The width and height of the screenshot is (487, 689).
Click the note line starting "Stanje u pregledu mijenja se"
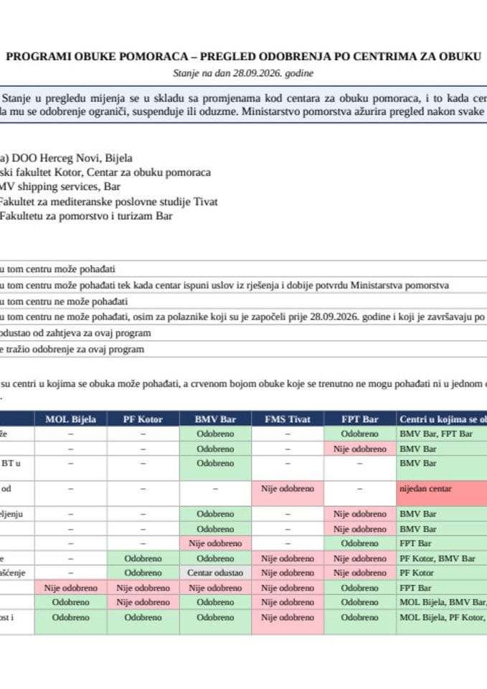pyautogui.click(x=245, y=98)
